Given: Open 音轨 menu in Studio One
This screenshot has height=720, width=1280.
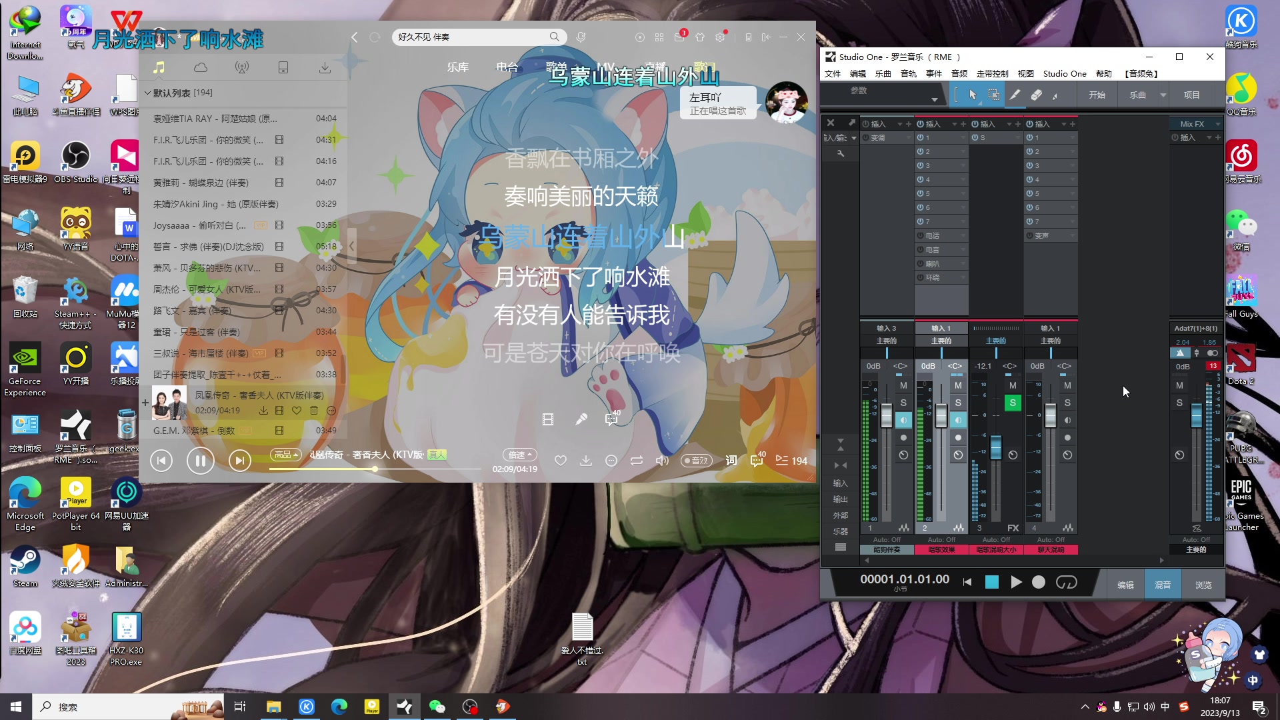Looking at the screenshot, I should pyautogui.click(x=909, y=74).
